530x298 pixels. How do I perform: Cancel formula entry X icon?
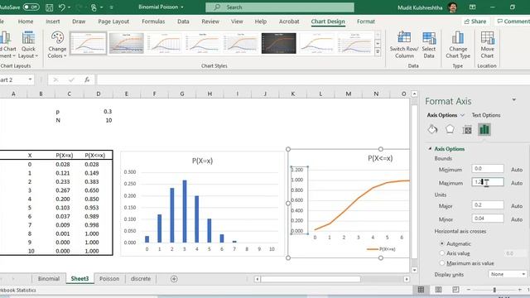[x=55, y=79]
